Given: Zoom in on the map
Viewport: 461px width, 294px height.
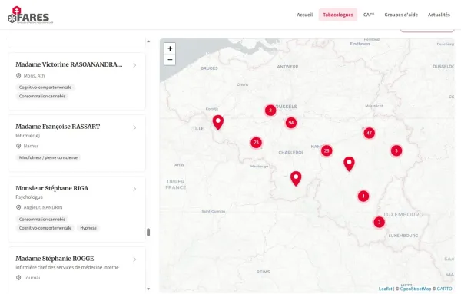Looking at the screenshot, I should click(x=170, y=48).
